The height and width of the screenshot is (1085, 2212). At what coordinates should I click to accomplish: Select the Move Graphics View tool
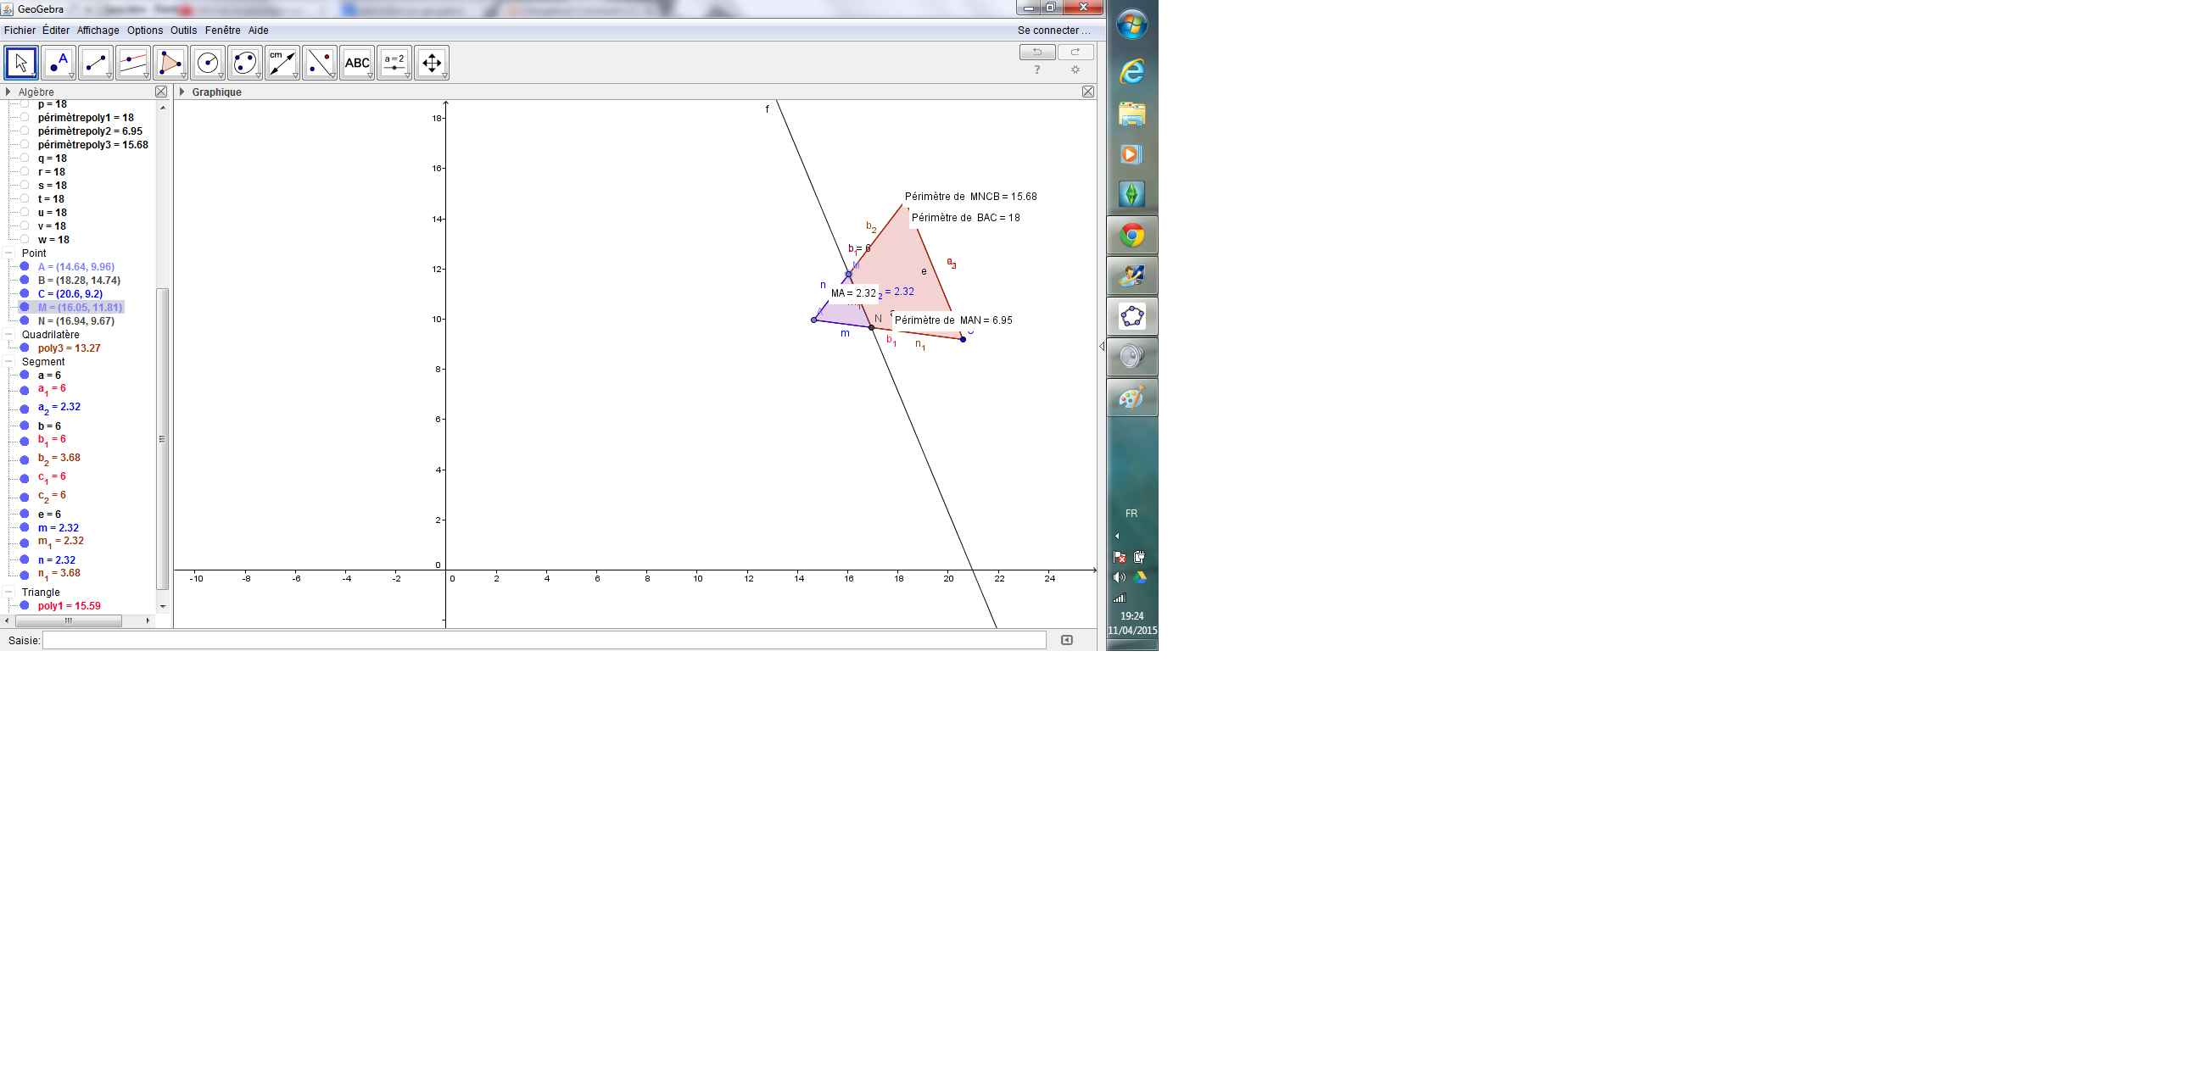pyautogui.click(x=431, y=63)
